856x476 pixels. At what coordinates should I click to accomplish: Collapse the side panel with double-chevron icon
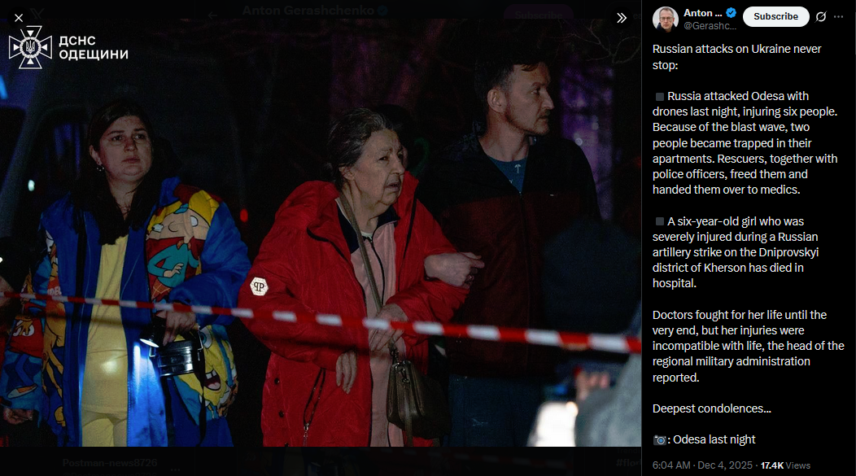coord(622,18)
